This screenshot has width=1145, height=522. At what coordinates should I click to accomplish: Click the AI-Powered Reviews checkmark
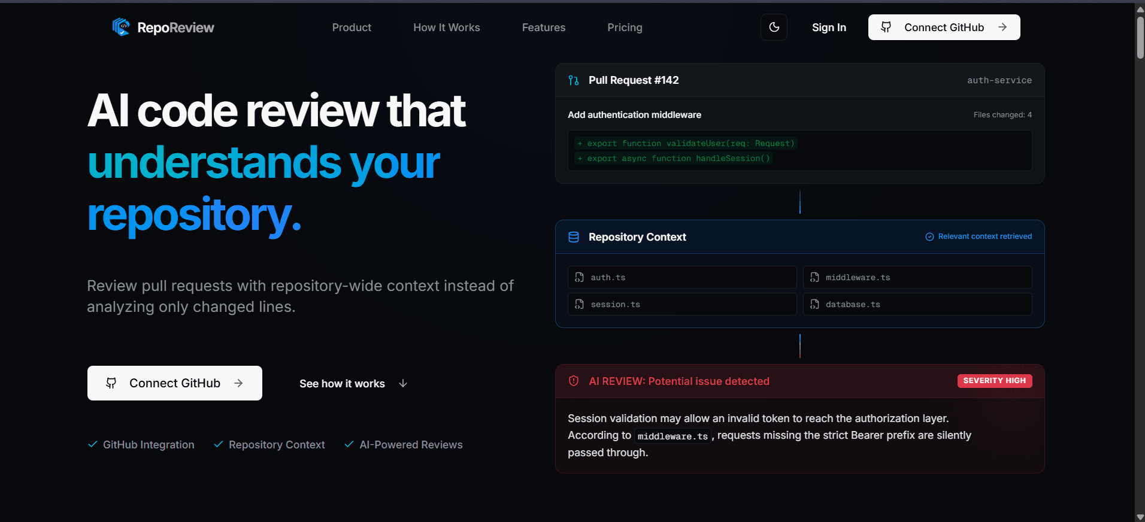(349, 444)
